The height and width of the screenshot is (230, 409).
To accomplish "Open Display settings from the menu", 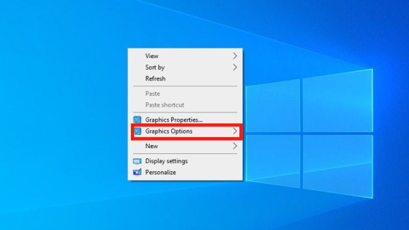I will [185, 161].
